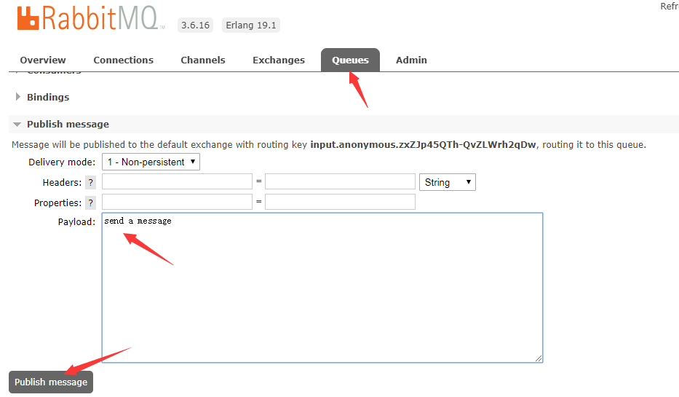Click the Properties help question mark
The image size is (679, 397).
pyautogui.click(x=90, y=203)
